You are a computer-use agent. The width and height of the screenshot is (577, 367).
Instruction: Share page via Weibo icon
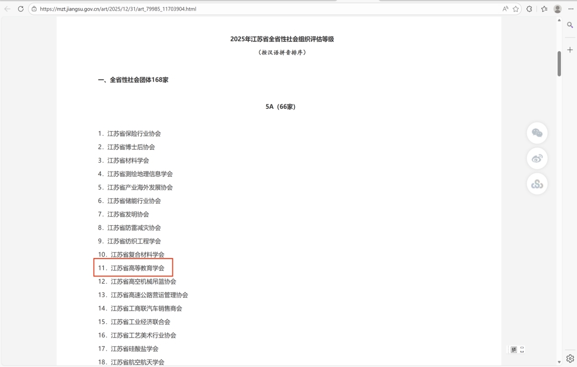[x=537, y=159]
